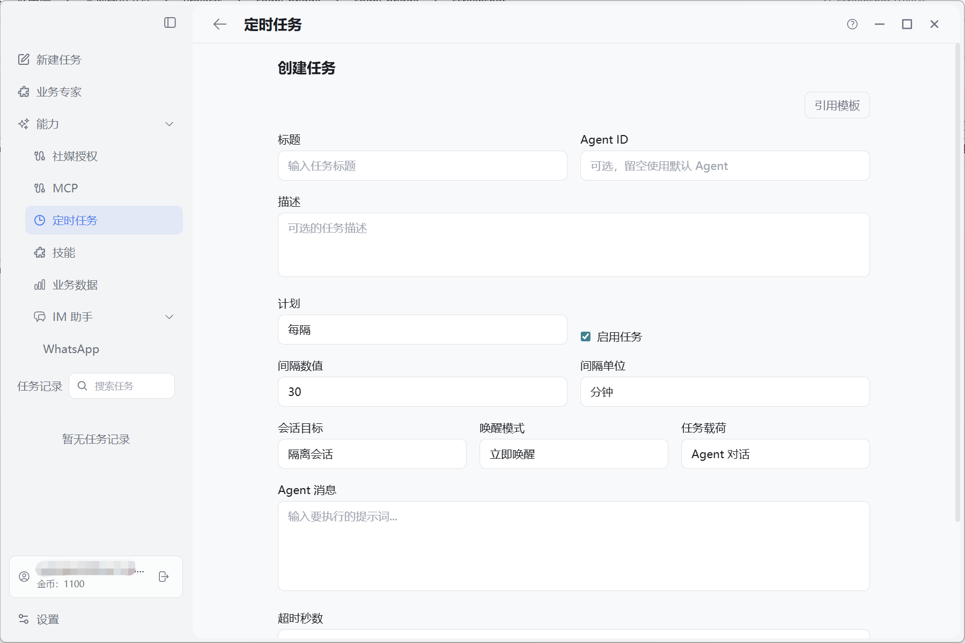Click the 技能 puzzle icon

40,252
